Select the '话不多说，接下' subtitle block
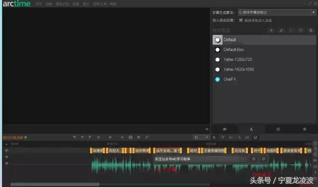Image resolution: width=318 pixels, height=187 pixels. (167, 151)
